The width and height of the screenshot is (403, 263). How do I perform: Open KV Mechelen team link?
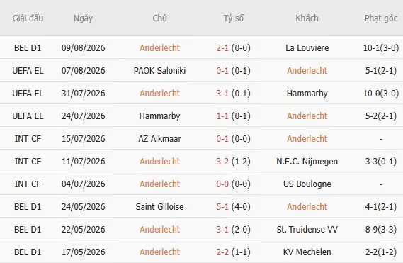click(x=307, y=252)
